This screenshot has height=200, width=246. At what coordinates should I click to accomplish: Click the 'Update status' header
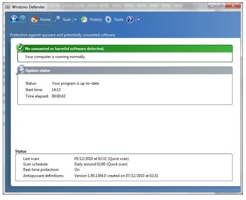pyautogui.click(x=125, y=70)
